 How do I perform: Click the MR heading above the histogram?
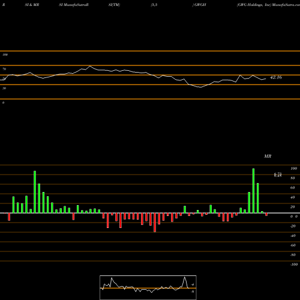pos(268,156)
